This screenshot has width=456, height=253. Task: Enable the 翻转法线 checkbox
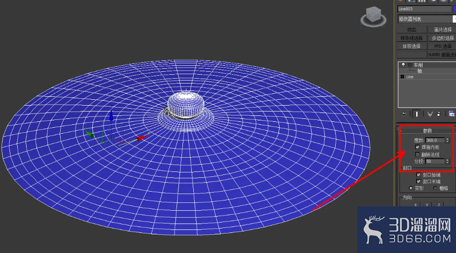pos(418,154)
